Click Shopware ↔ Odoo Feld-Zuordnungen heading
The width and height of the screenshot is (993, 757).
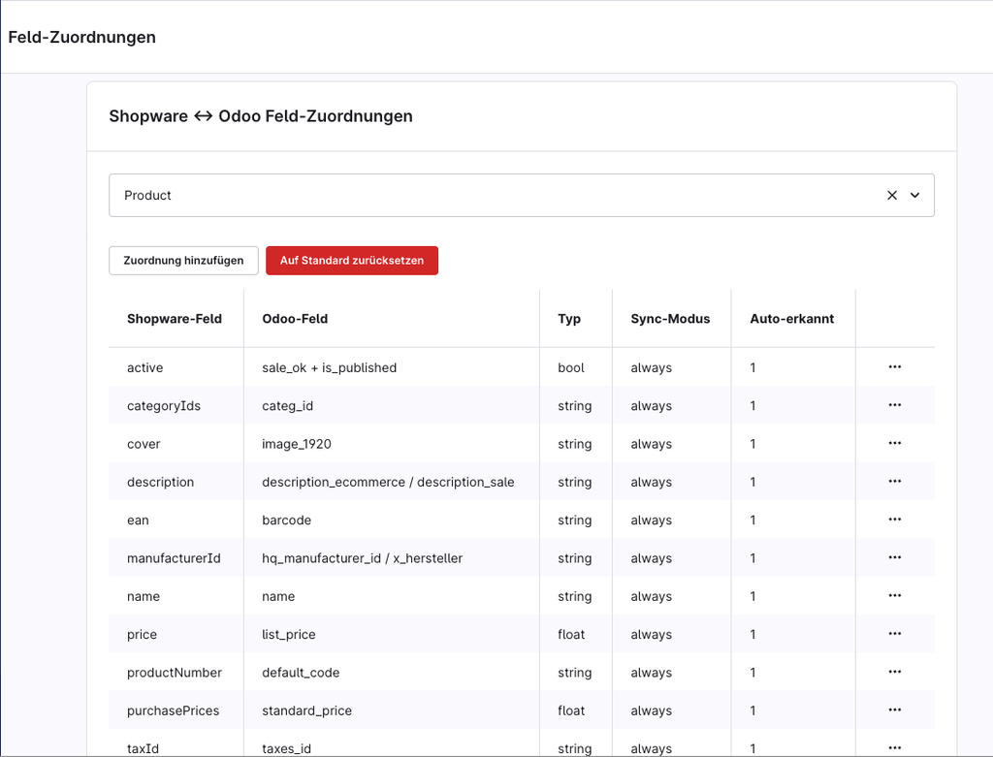[261, 116]
